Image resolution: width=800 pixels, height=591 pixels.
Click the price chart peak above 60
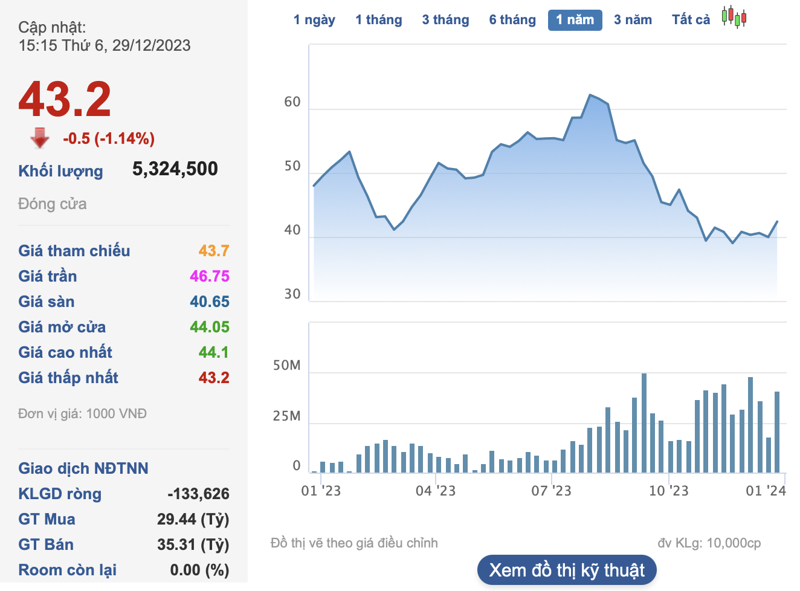pyautogui.click(x=590, y=95)
